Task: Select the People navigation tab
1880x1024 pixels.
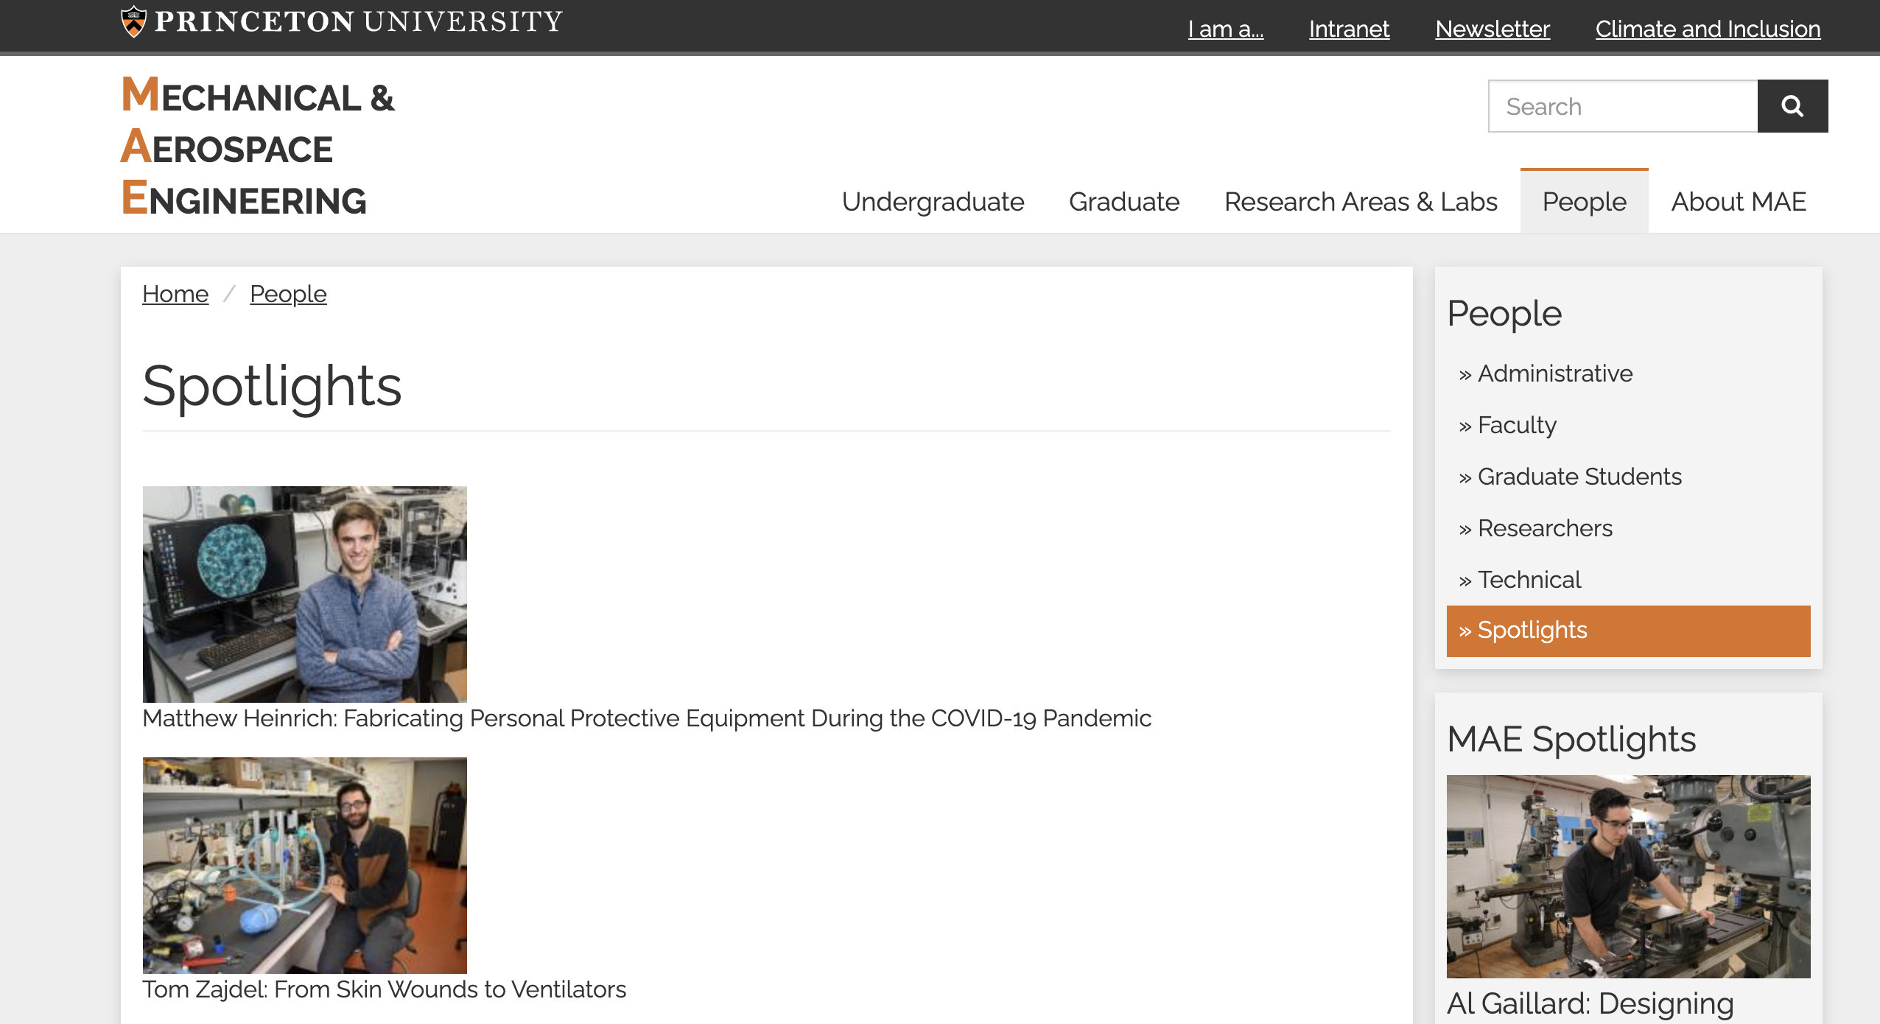Action: 1584,202
